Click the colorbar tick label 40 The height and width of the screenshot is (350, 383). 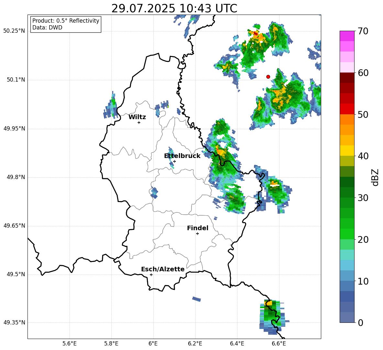tap(363, 156)
